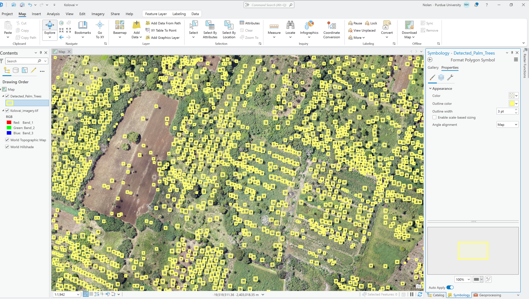The height and width of the screenshot is (299, 529).
Task: Click the yellow Outline color swatch
Action: click(x=512, y=103)
